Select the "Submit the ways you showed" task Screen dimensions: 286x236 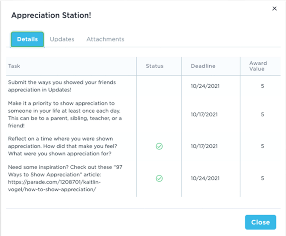click(61, 86)
